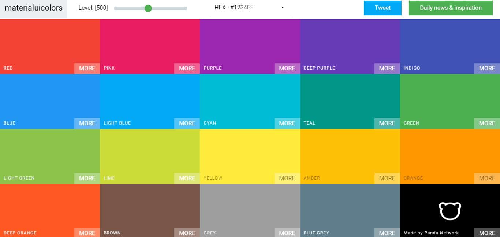
Task: Show MORE shades for Purple
Action: (x=287, y=69)
